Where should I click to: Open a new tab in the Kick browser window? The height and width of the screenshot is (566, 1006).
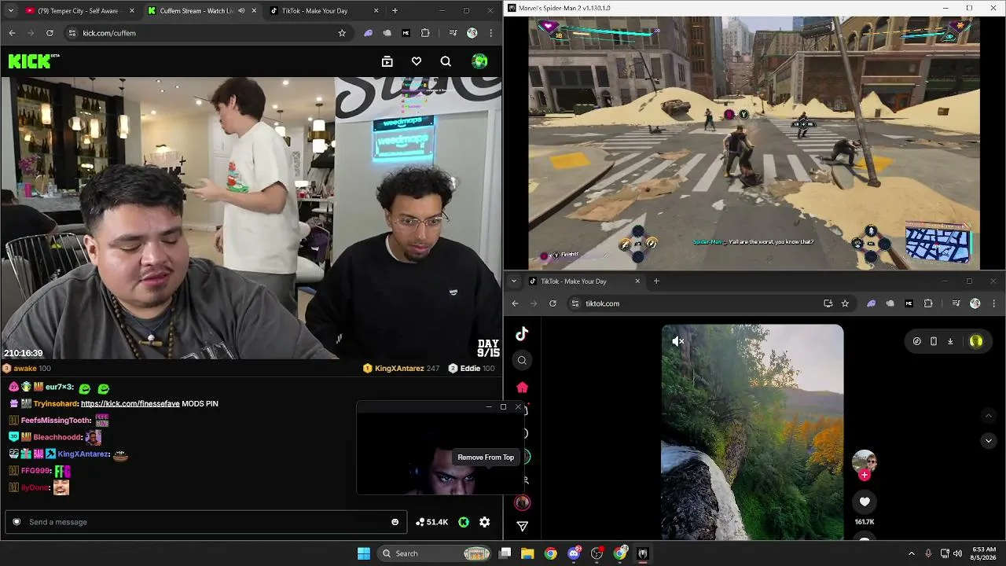(395, 11)
